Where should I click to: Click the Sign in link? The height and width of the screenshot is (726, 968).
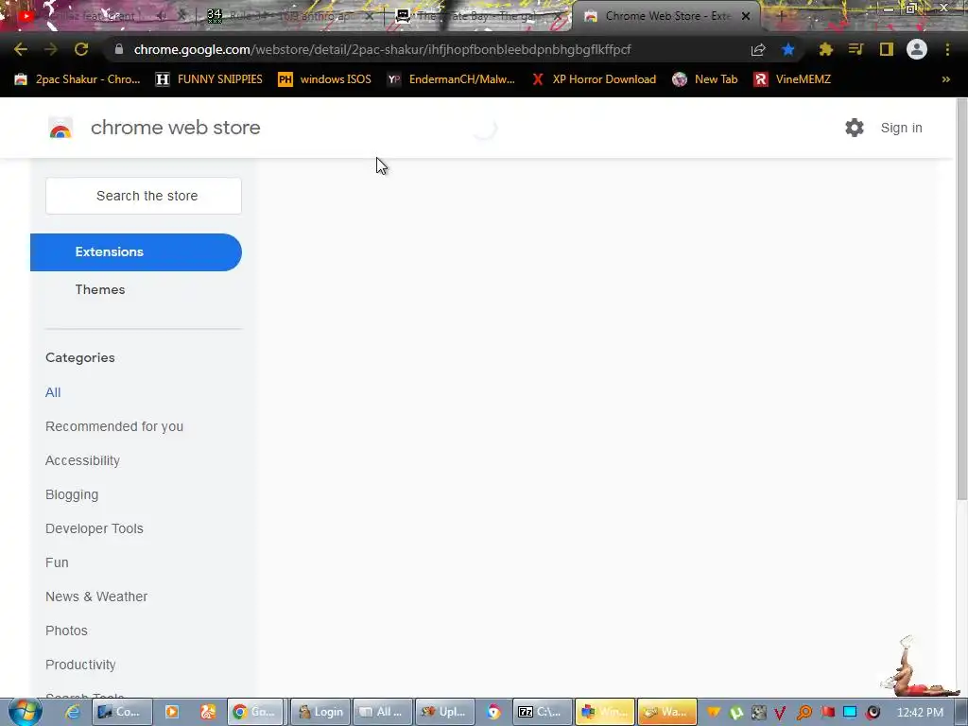901,128
